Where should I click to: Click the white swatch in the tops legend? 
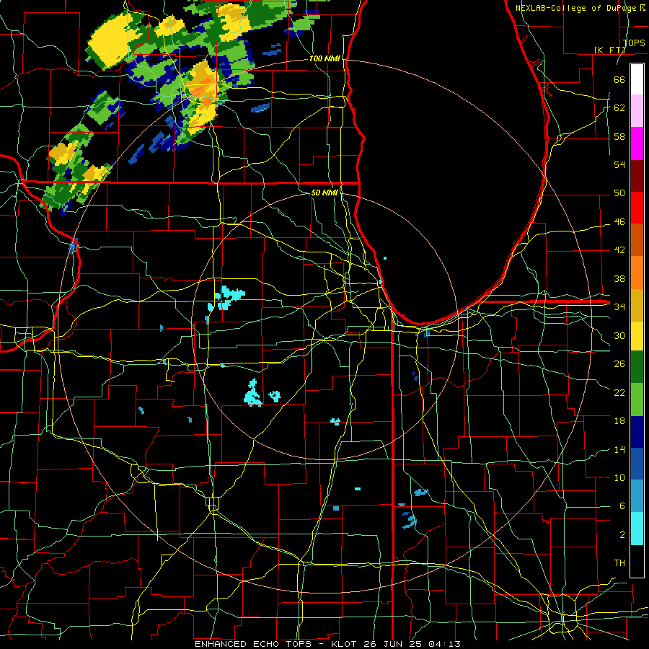(x=637, y=79)
